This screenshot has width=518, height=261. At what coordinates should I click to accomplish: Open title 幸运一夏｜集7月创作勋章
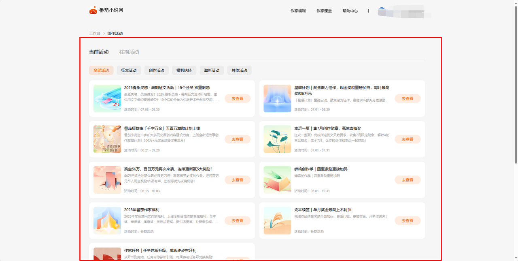pyautogui.click(x=327, y=128)
